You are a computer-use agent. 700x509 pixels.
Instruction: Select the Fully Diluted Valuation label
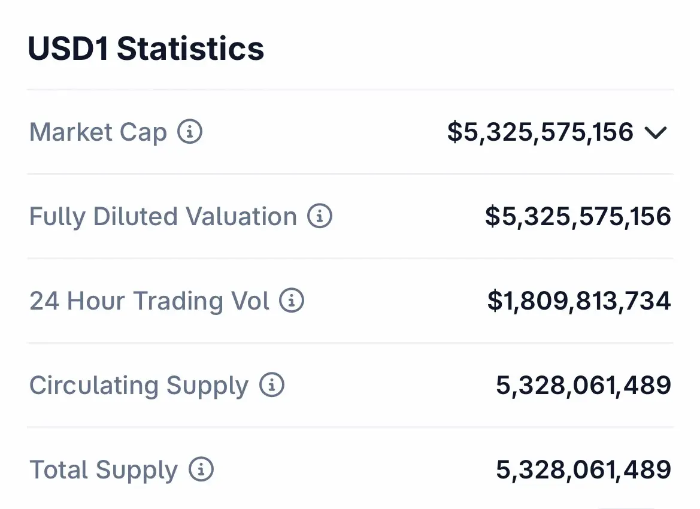pyautogui.click(x=163, y=216)
